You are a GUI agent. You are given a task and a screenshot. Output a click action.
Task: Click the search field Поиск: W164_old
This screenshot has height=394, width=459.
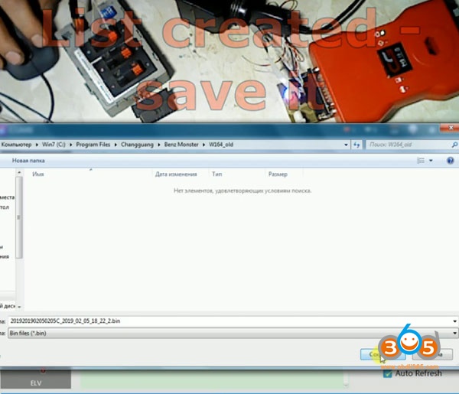[408, 145]
